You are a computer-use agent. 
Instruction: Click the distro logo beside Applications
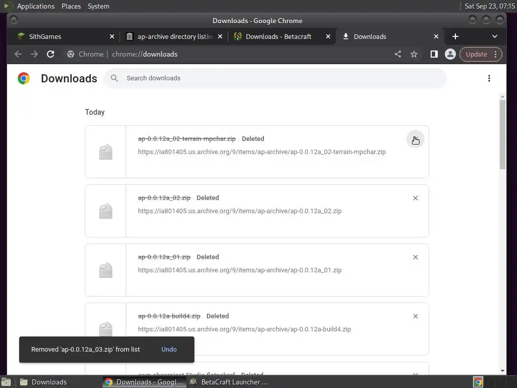[8, 6]
